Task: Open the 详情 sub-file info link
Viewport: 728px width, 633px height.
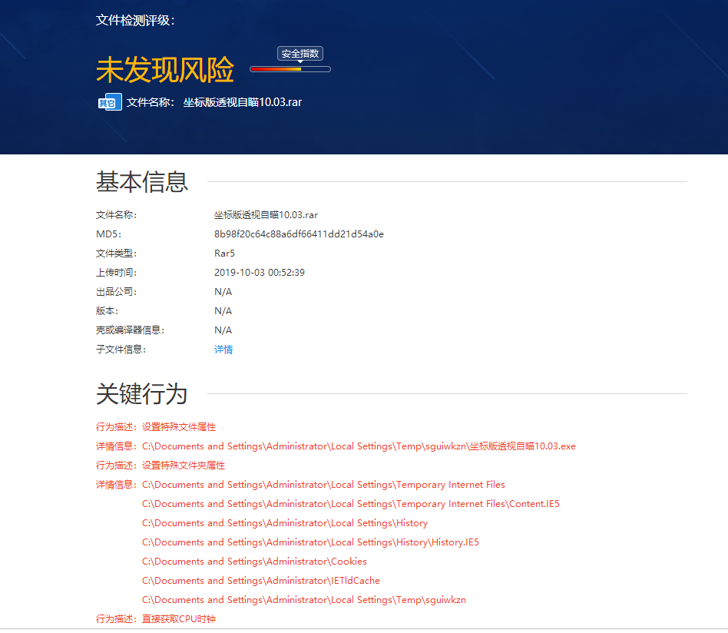Action: tap(223, 350)
